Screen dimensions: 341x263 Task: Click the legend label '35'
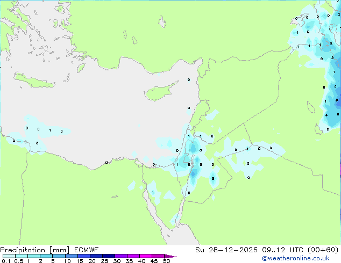click(129, 261)
